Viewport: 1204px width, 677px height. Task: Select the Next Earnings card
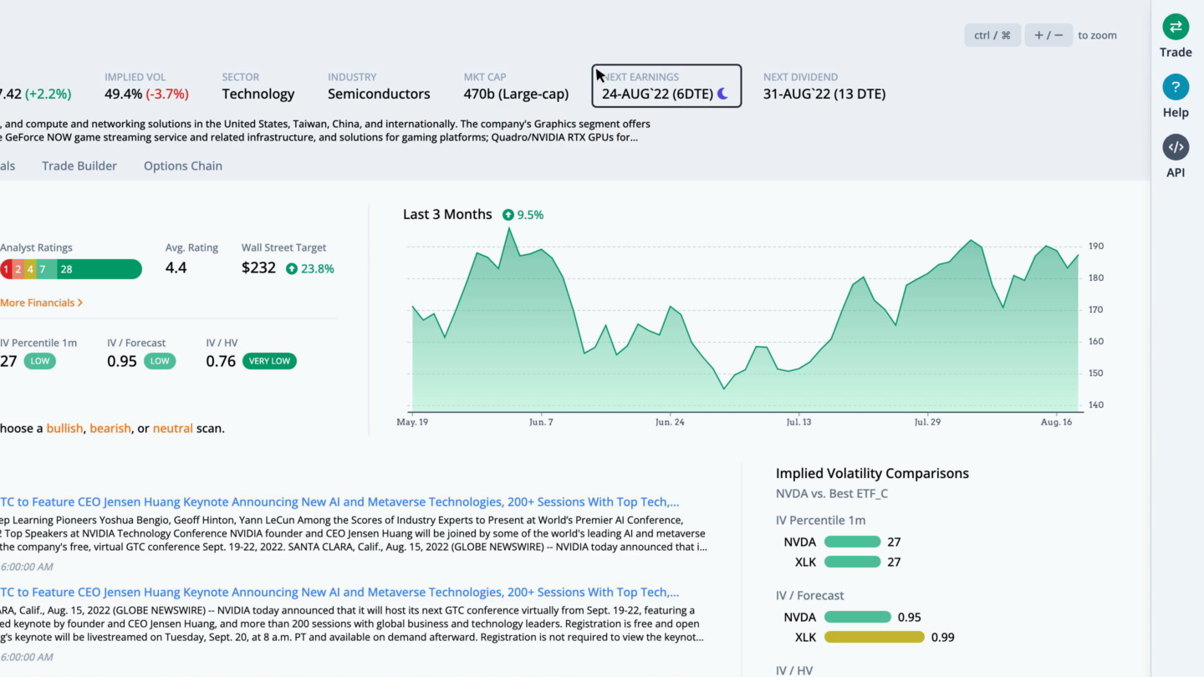[666, 86]
